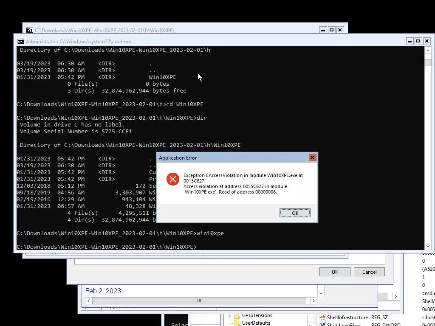435x326 pixels.
Task: Click the cmd.exe scrollbar down arrow
Action: coord(428,246)
